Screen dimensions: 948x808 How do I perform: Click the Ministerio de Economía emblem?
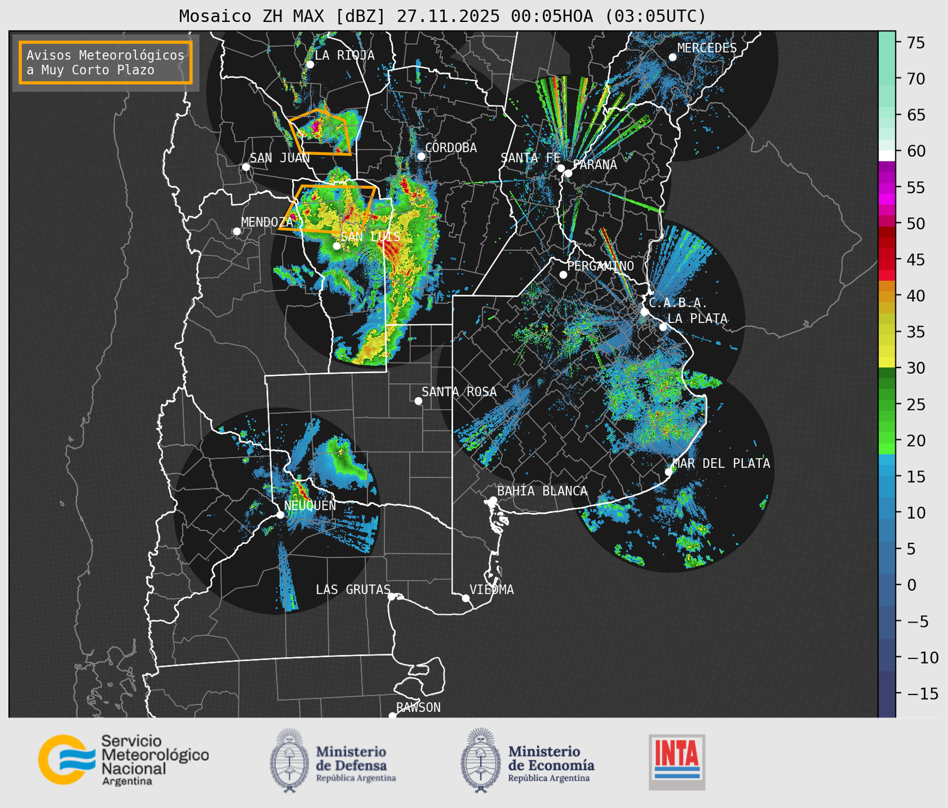point(480,760)
